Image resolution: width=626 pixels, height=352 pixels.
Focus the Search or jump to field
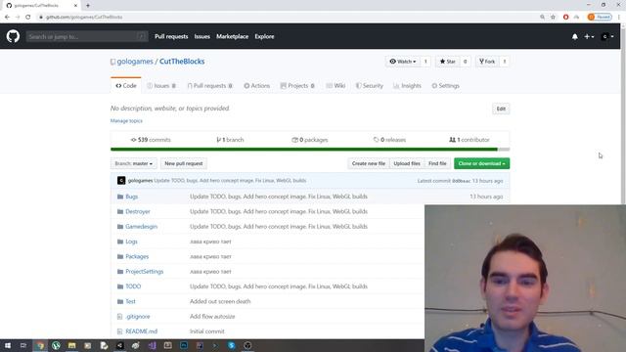pos(87,37)
